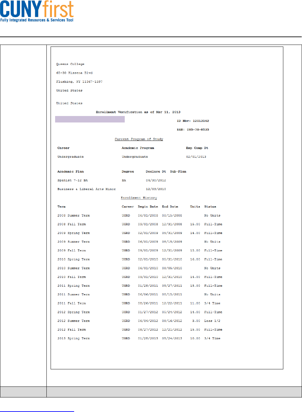Click the '2012 Fall Term' row
The width and height of the screenshot is (302, 412).
click(140, 330)
